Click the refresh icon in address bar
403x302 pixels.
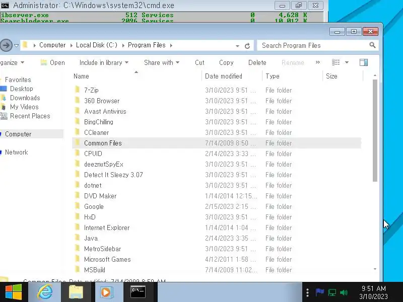247,46
